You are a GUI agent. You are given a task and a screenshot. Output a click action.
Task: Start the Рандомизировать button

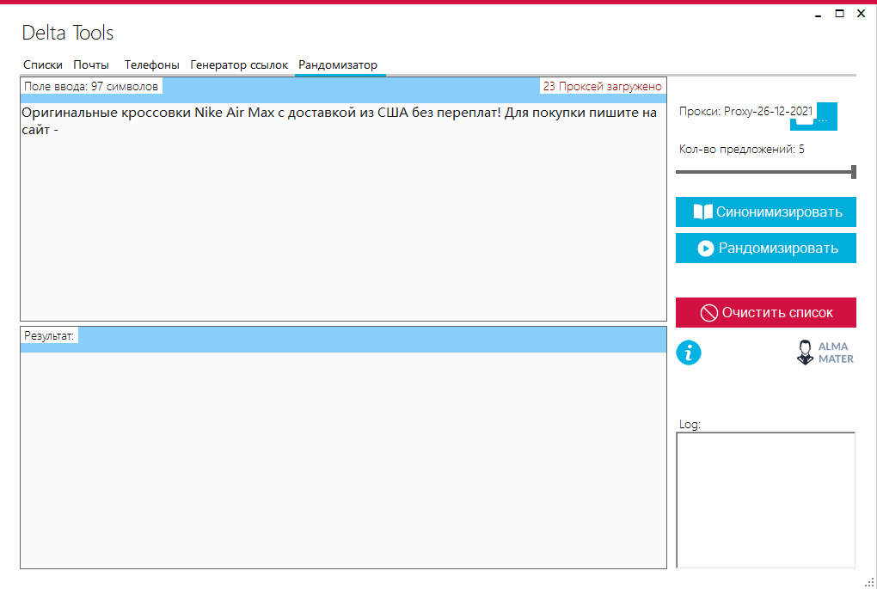pyautogui.click(x=766, y=248)
